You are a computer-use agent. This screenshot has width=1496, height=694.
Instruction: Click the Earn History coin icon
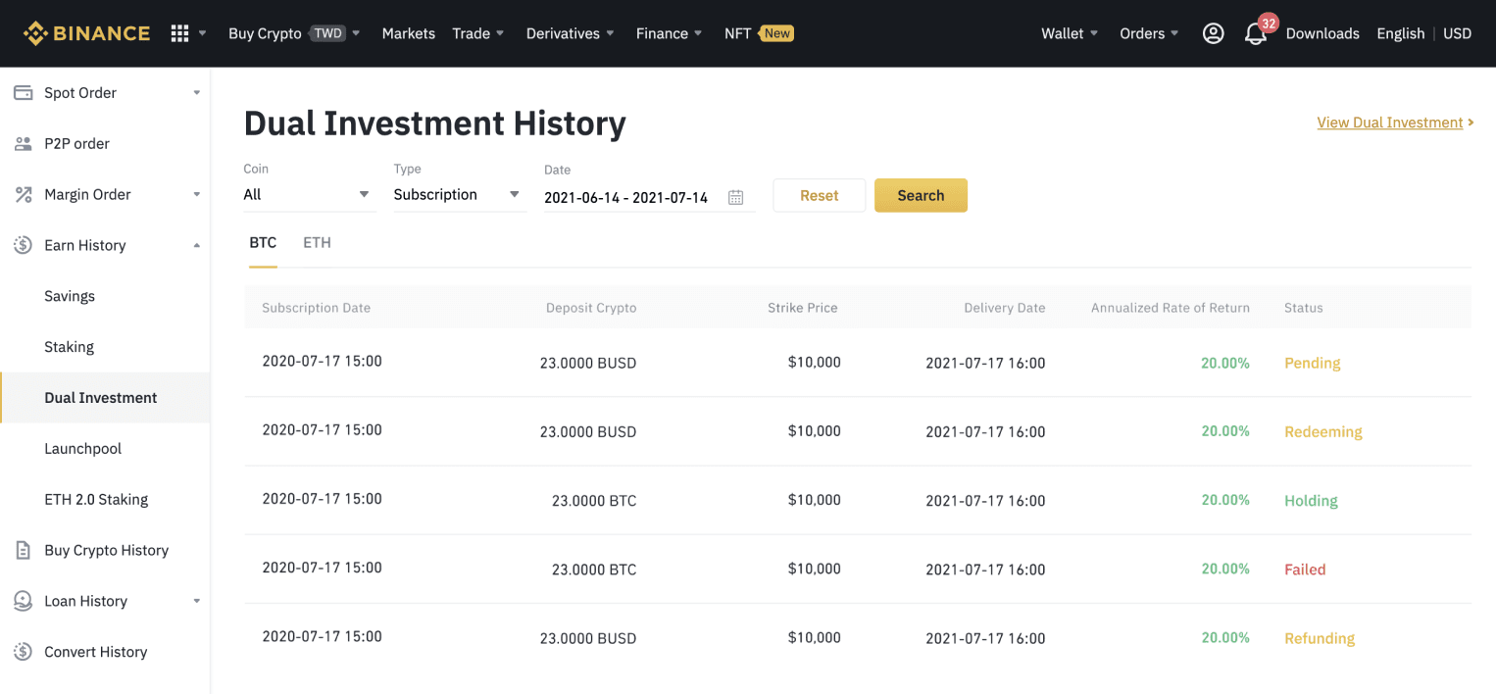coord(23,245)
